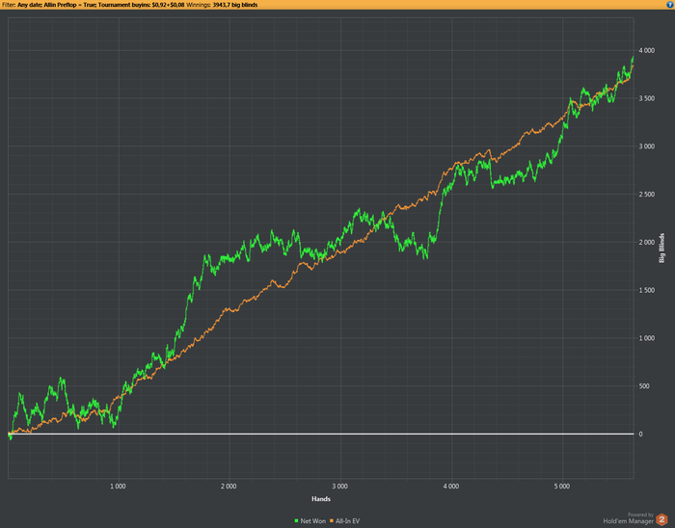Click the 0 y-axis label
This screenshot has height=528, width=675.
(x=640, y=435)
